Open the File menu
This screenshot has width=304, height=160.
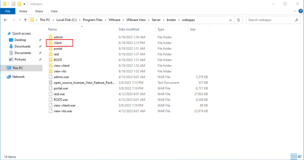point(8,11)
